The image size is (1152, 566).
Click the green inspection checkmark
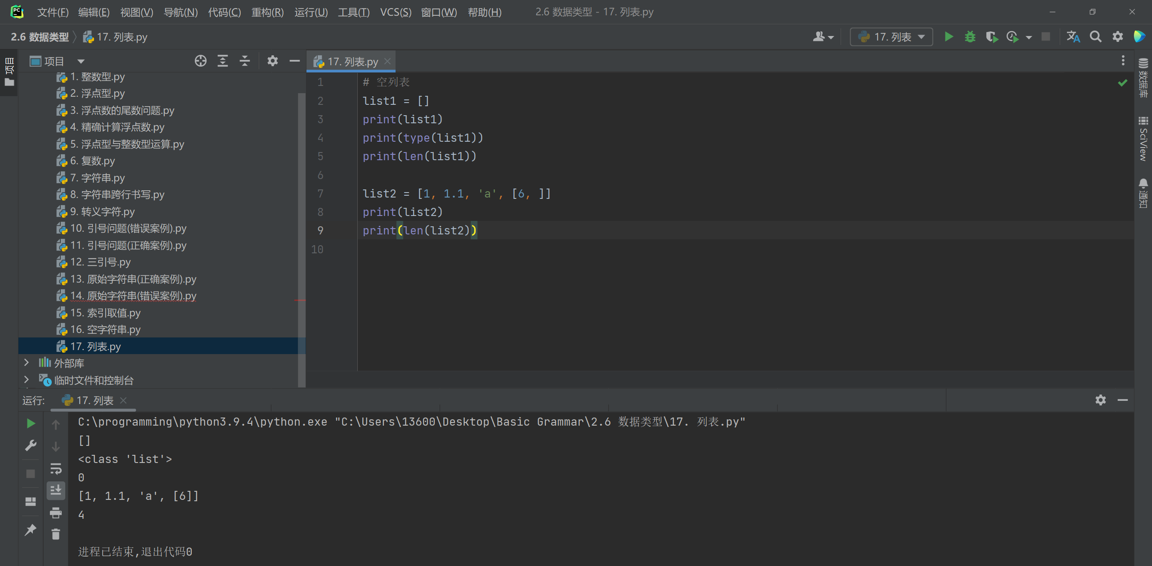click(1123, 82)
